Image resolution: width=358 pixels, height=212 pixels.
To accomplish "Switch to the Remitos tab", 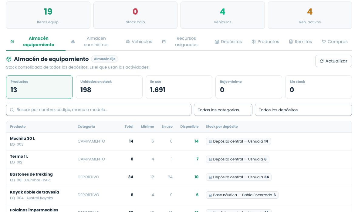I will [300, 42].
